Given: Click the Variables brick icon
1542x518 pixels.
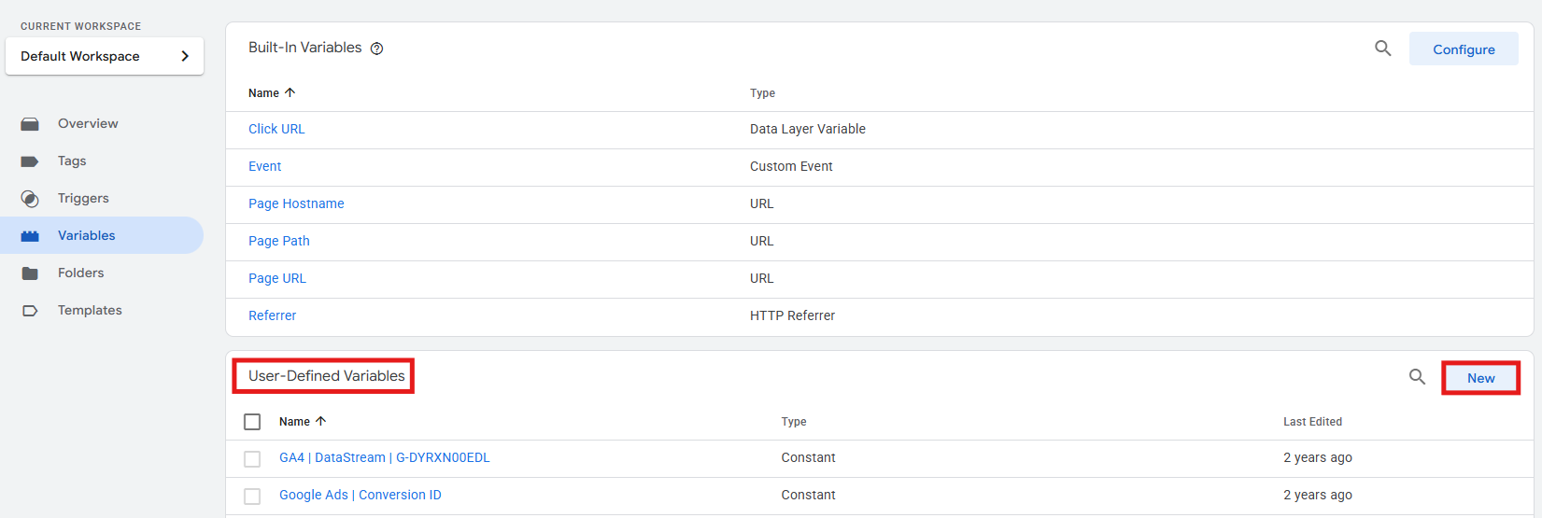Looking at the screenshot, I should click(x=30, y=236).
